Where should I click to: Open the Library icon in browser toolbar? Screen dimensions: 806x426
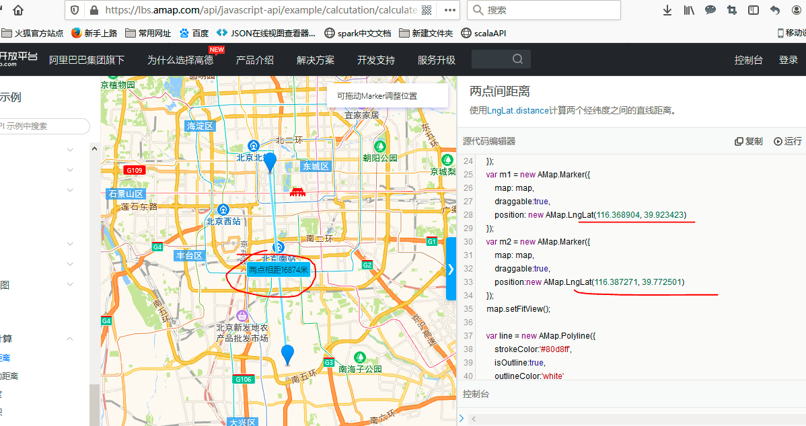point(688,10)
